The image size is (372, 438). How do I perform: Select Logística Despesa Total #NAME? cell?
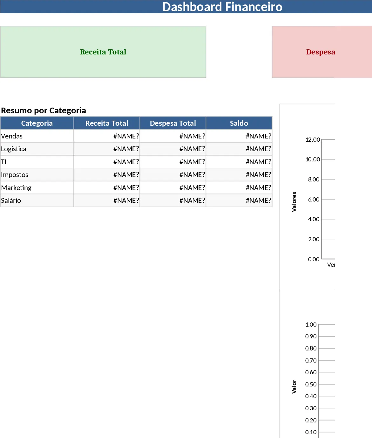[x=173, y=149]
